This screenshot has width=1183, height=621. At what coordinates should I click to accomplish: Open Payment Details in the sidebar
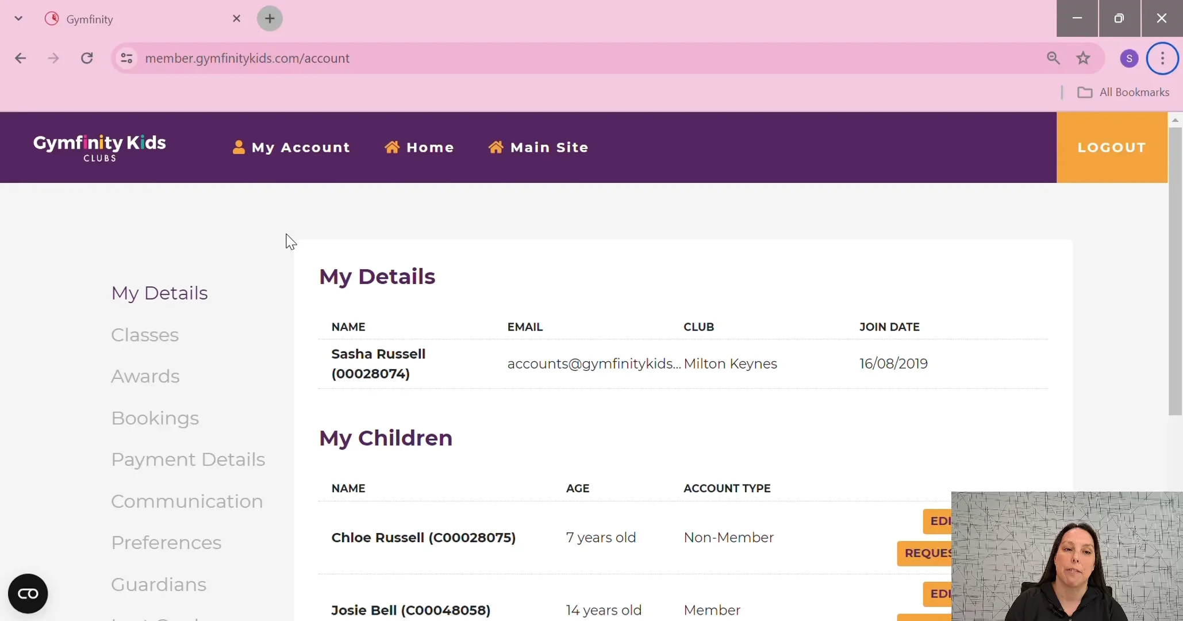pyautogui.click(x=188, y=459)
